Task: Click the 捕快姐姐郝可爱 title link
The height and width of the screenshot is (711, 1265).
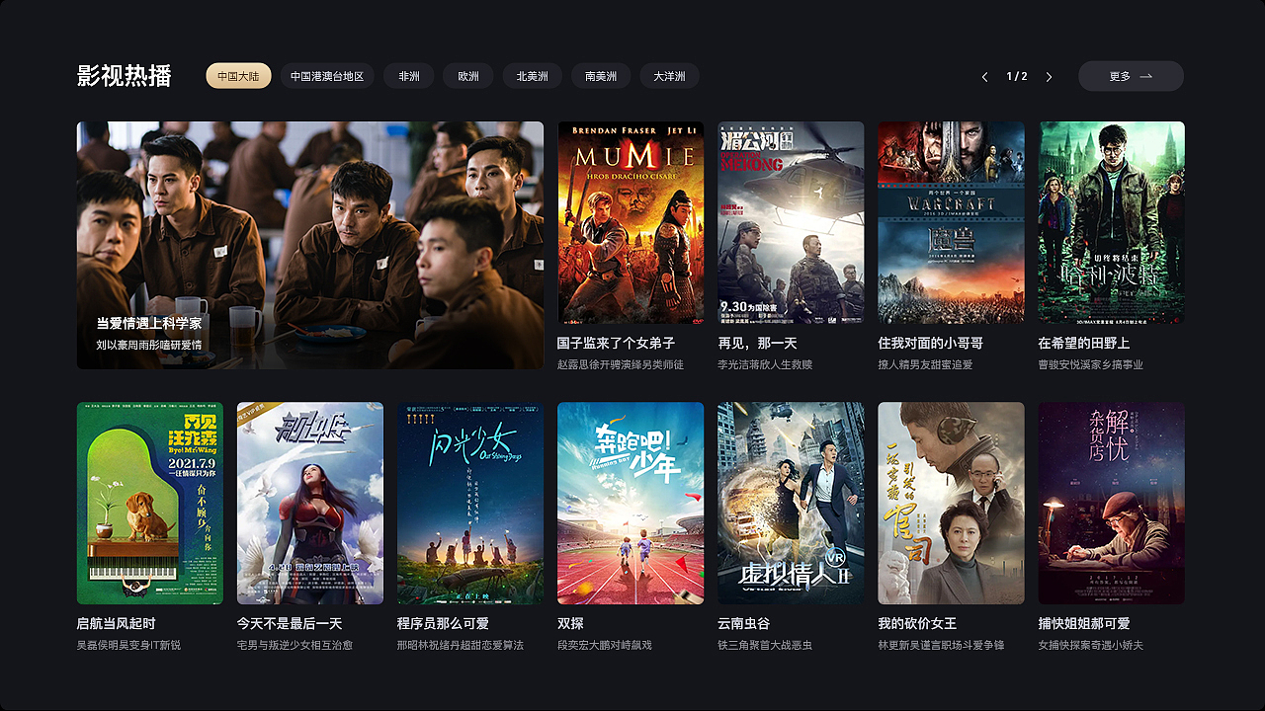Action: [x=1084, y=624]
